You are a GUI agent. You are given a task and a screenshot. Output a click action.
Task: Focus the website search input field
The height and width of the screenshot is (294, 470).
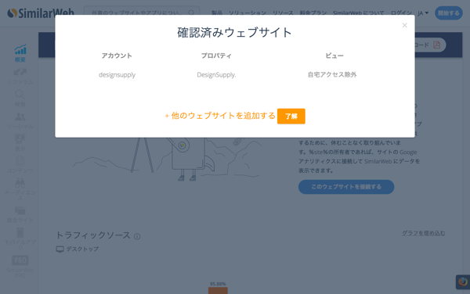pos(142,13)
